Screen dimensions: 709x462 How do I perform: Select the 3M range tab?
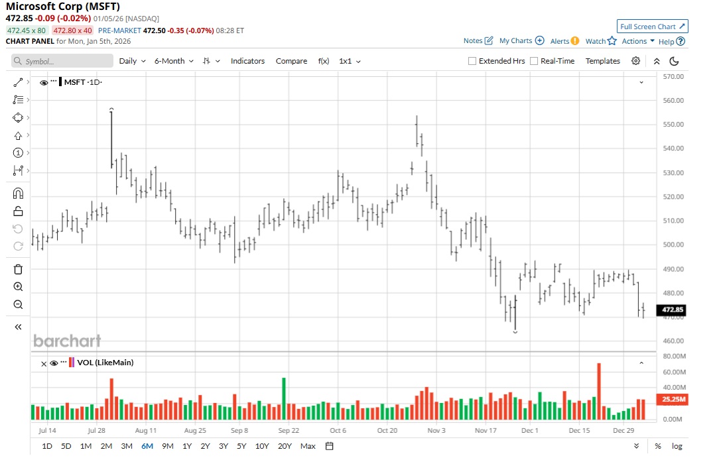(x=127, y=446)
